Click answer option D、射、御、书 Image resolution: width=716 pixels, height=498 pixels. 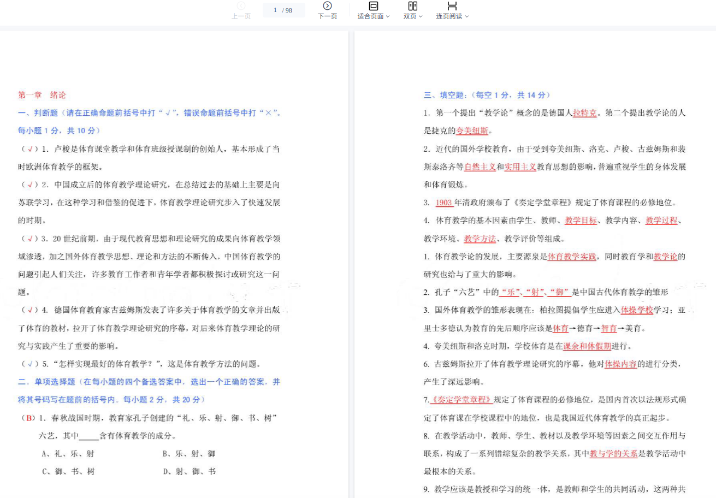tap(188, 471)
